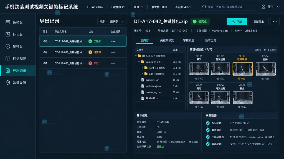Click the review_log.json file icon
Viewport: 284px width, 159px height.
[143, 92]
